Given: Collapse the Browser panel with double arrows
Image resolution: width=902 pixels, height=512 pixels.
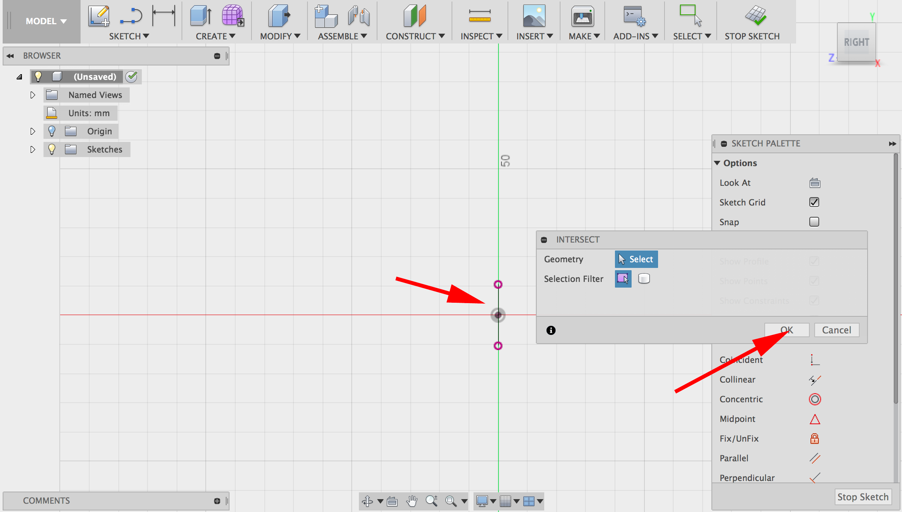Looking at the screenshot, I should 10,56.
